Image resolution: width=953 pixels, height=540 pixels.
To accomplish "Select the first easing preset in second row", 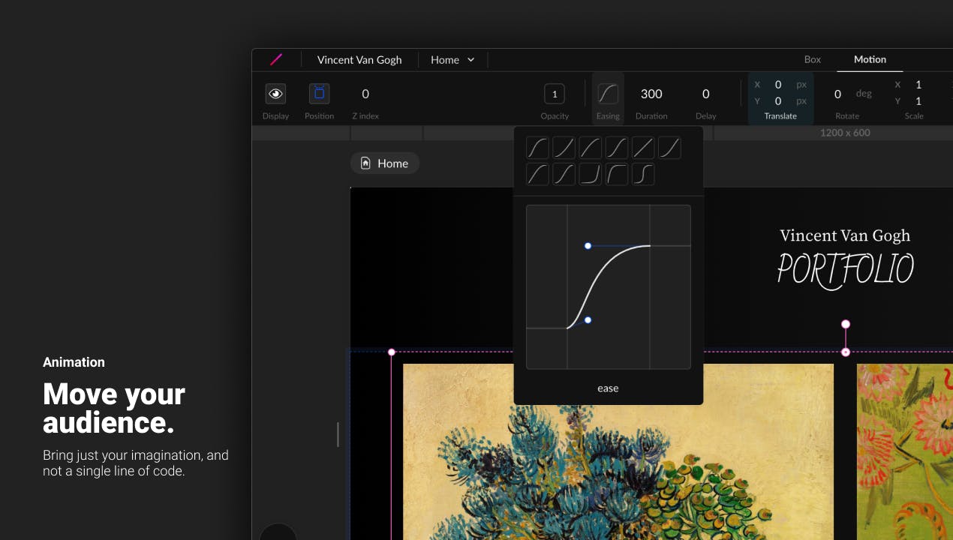I will point(537,175).
